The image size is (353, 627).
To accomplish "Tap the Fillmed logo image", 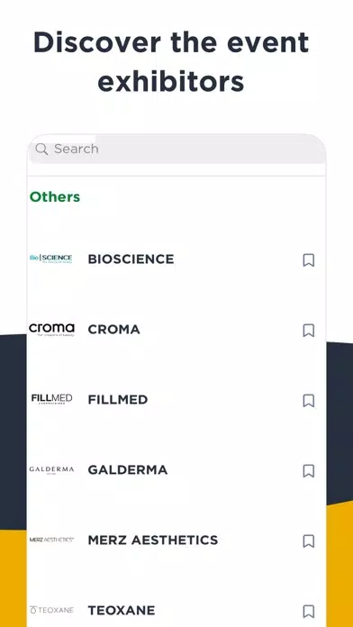I will 51,399.
